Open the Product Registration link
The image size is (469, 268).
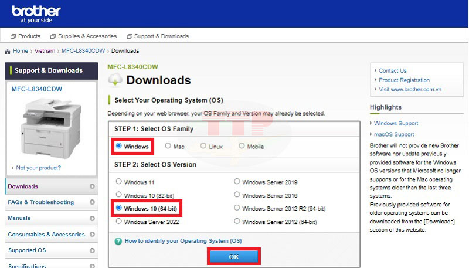(x=404, y=80)
